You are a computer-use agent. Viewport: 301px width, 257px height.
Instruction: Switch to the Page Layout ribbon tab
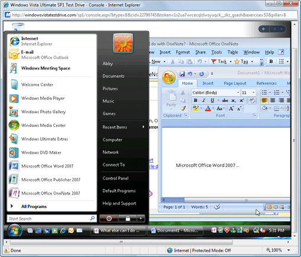click(235, 83)
